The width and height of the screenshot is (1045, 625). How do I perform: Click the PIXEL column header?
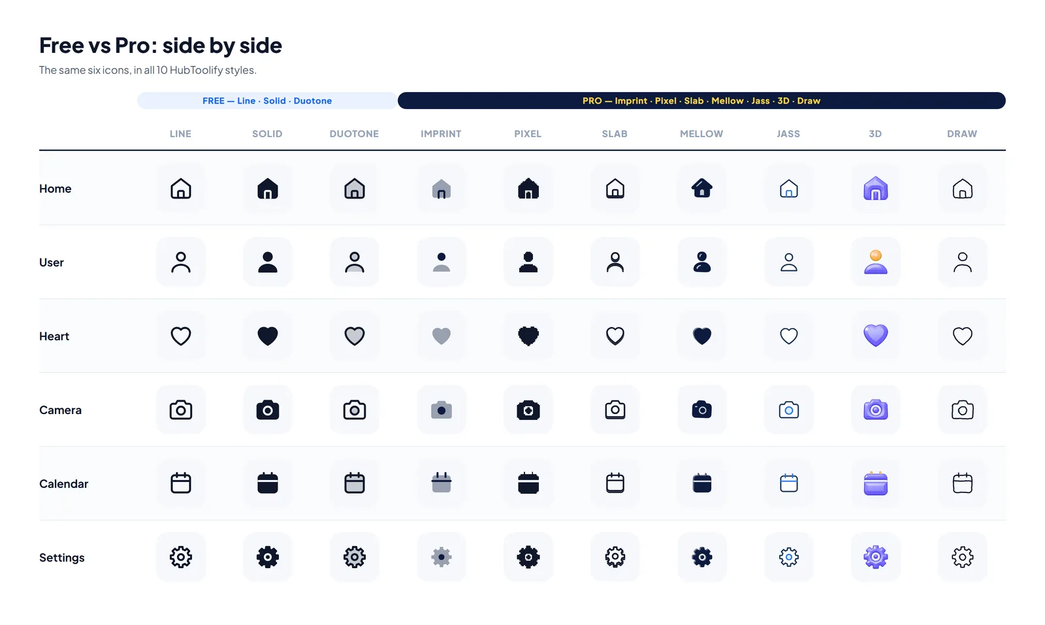pyautogui.click(x=528, y=134)
